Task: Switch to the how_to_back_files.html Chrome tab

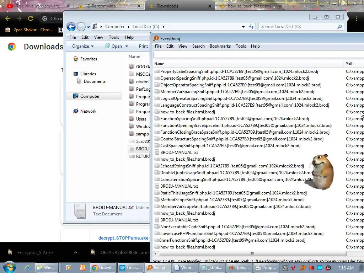Action: point(250,6)
